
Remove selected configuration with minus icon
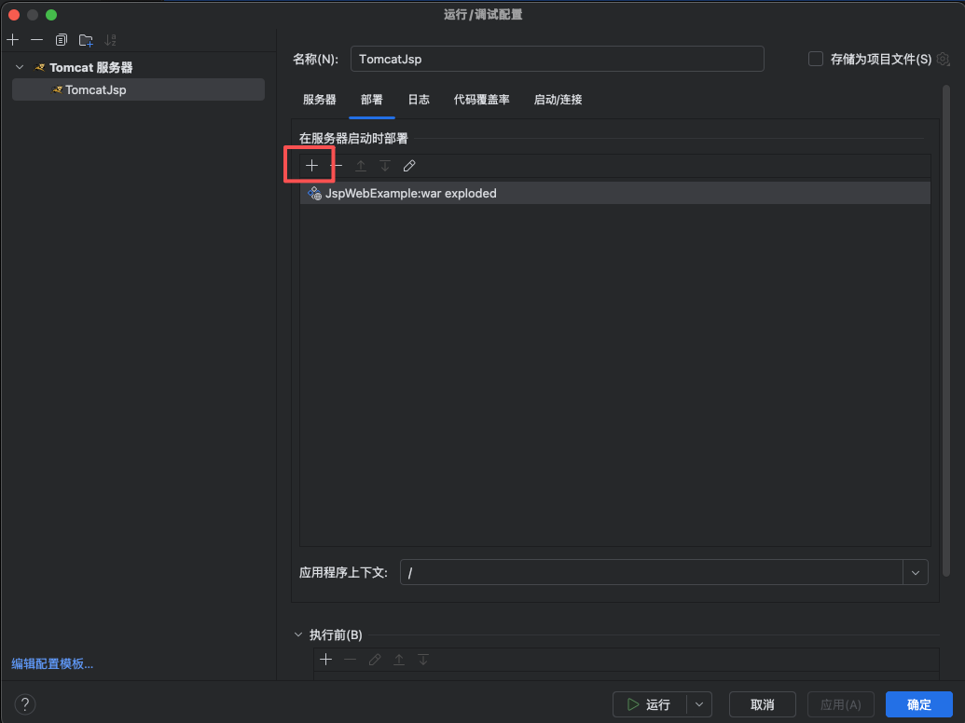pyautogui.click(x=37, y=40)
